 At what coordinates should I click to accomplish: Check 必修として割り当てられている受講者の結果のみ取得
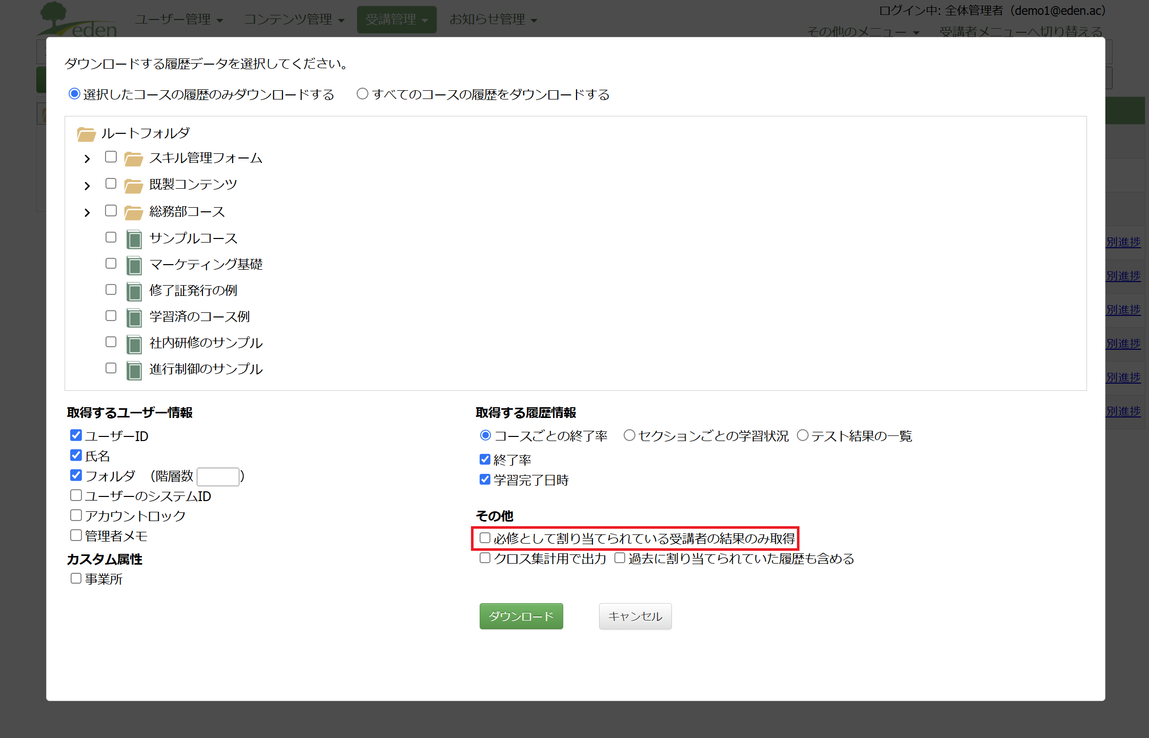tap(485, 538)
